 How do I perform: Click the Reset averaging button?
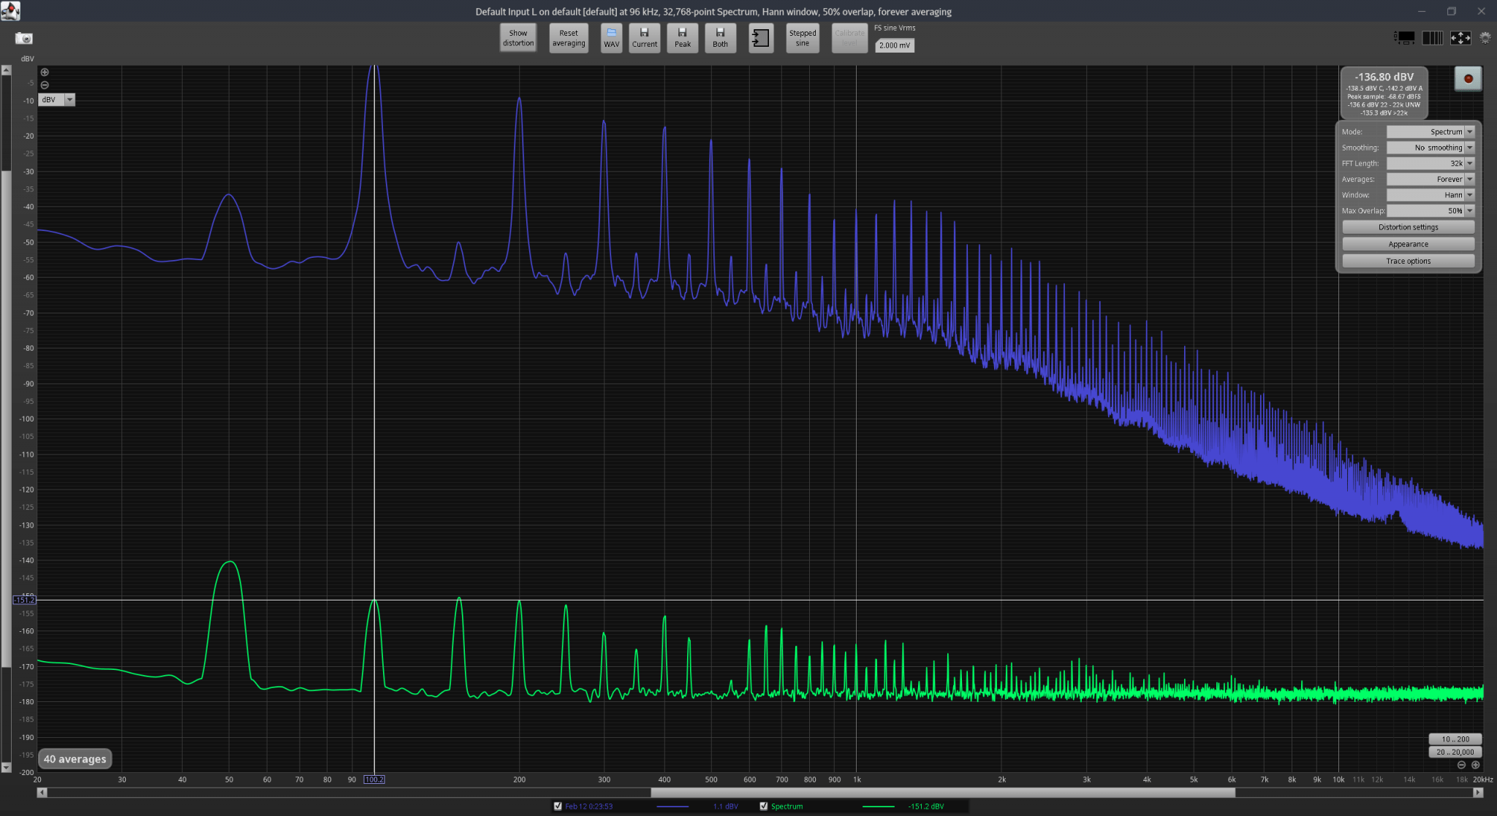pos(569,38)
